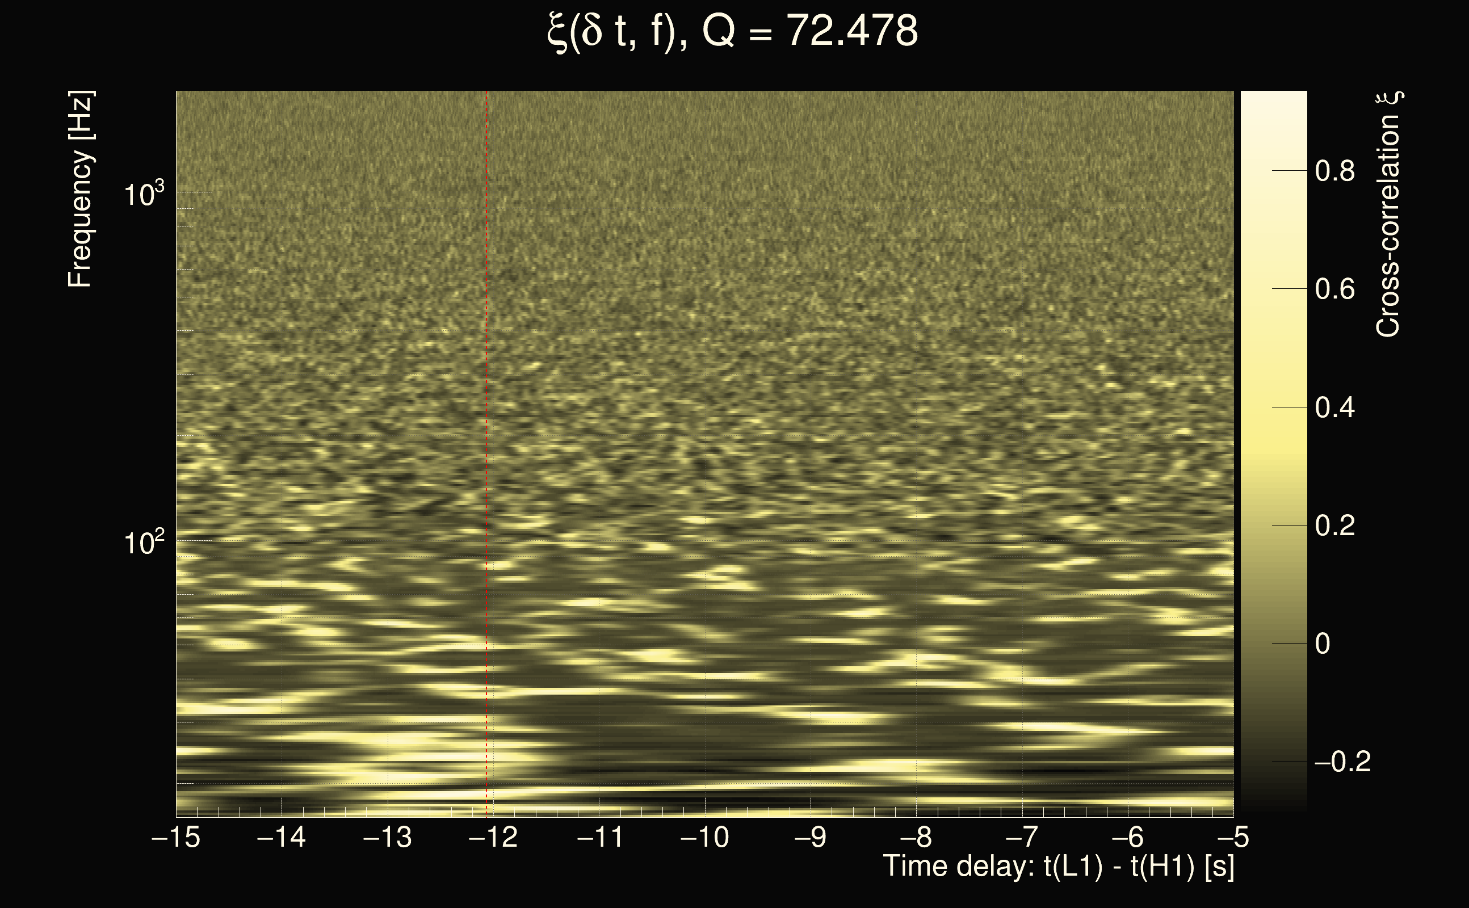Click the red dashed vertical line marker
The height and width of the screenshot is (908, 1469).
pos(486,421)
